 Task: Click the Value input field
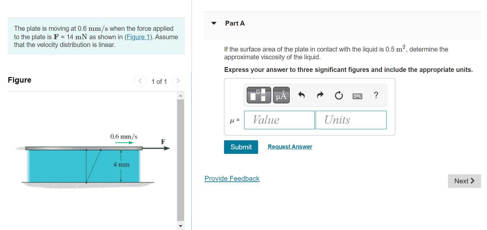(279, 120)
